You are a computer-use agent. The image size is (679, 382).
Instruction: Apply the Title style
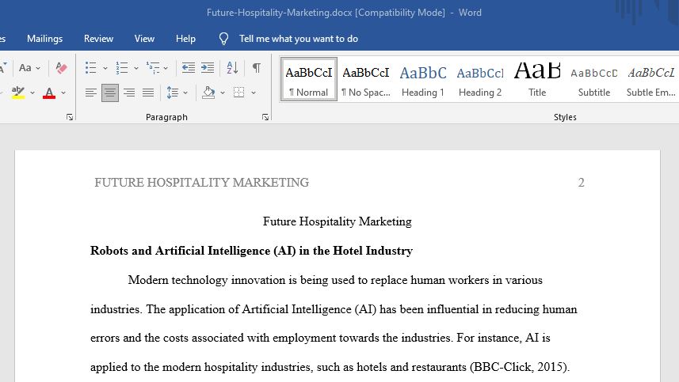(x=537, y=80)
